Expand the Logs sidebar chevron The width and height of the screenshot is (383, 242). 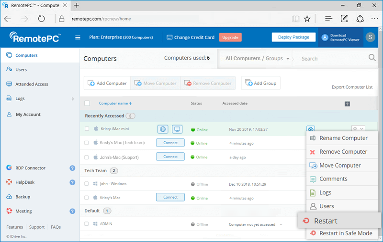[x=73, y=99]
